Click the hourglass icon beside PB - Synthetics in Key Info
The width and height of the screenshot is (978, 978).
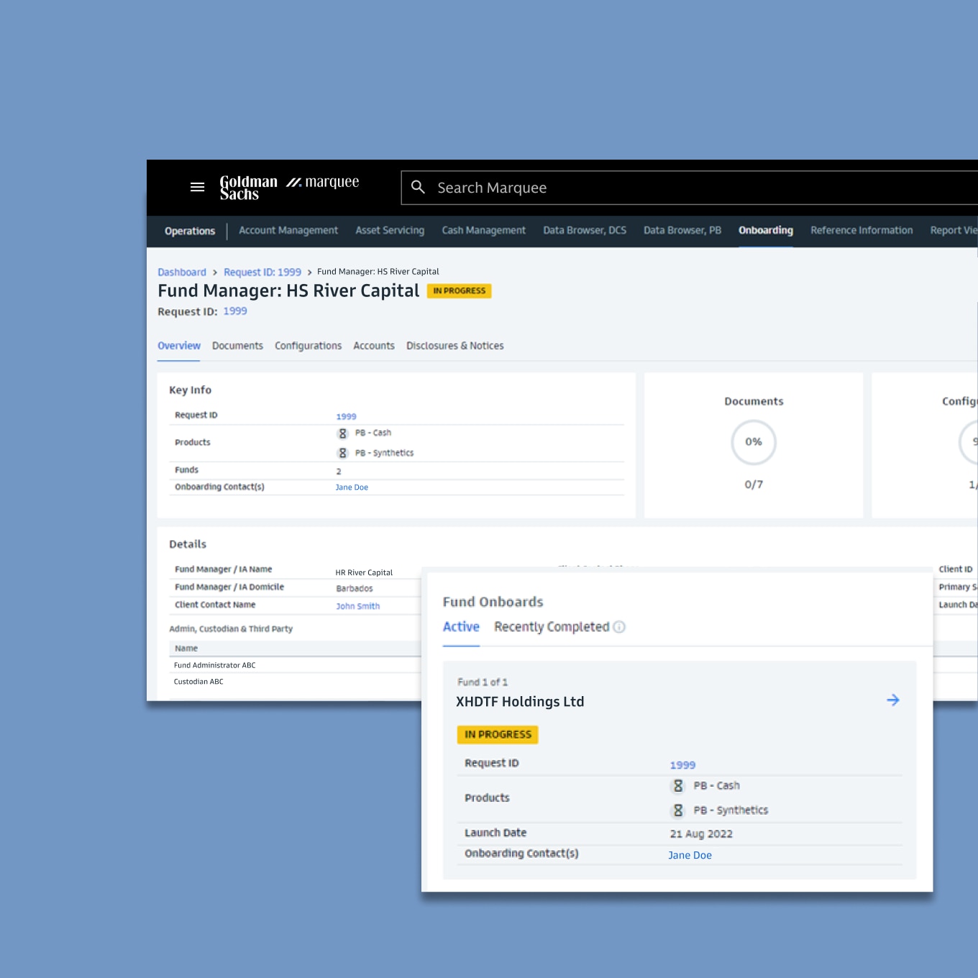[x=343, y=453]
